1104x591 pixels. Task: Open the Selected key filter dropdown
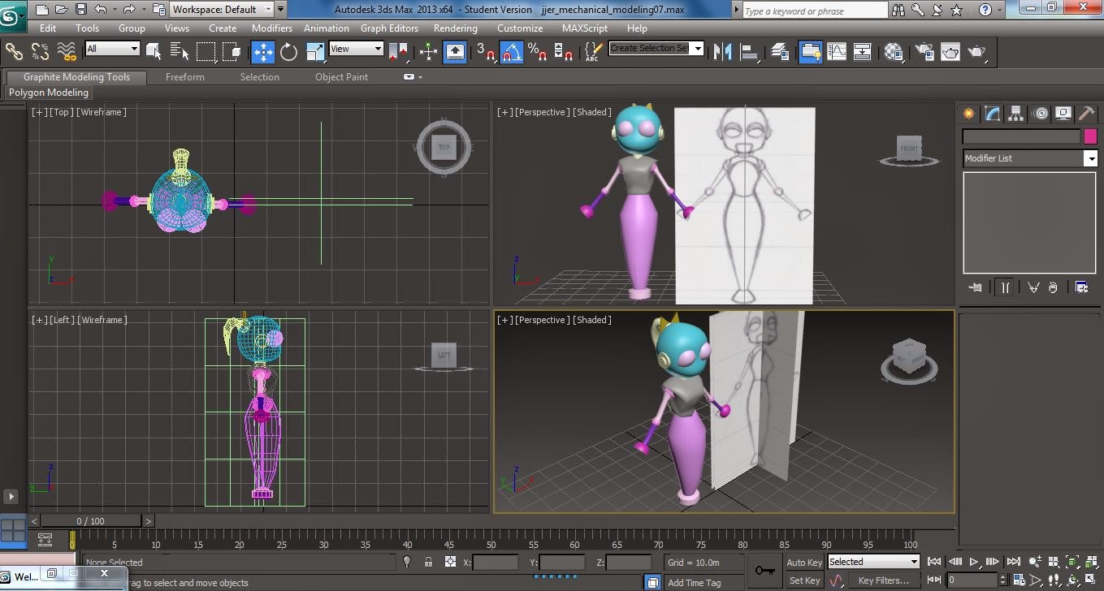tap(873, 562)
